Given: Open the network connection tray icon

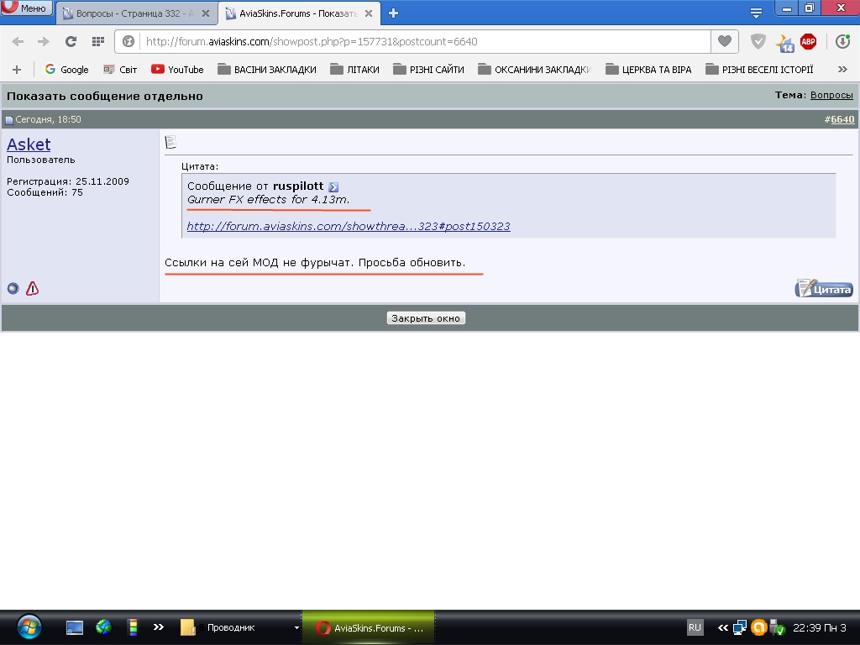Looking at the screenshot, I should (740, 627).
